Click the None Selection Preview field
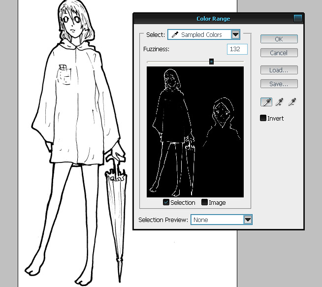This screenshot has width=322, height=287. [x=217, y=220]
